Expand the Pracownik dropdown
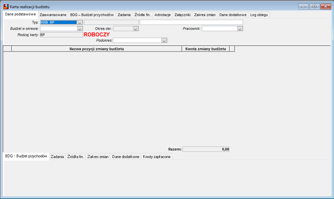The width and height of the screenshot is (334, 199). click(240, 29)
